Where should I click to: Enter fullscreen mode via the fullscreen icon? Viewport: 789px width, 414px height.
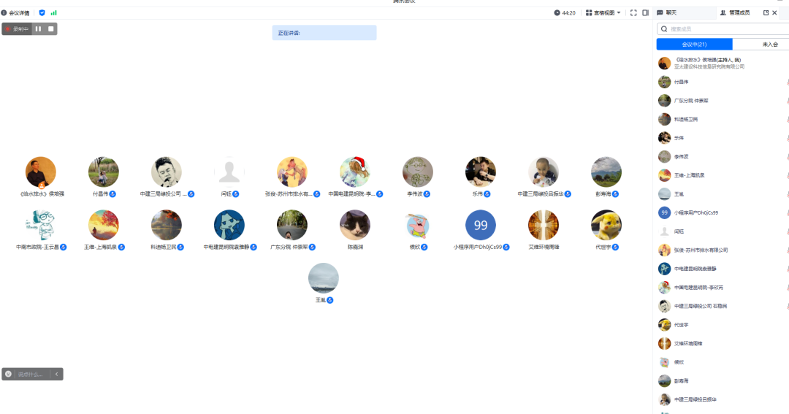633,12
